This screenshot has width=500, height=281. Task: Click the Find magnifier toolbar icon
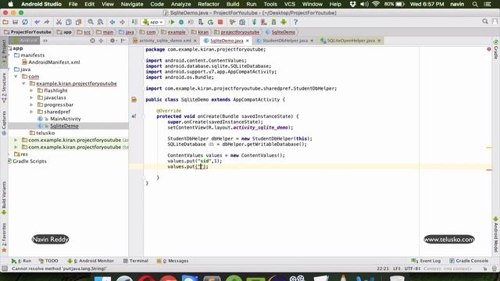91,22
